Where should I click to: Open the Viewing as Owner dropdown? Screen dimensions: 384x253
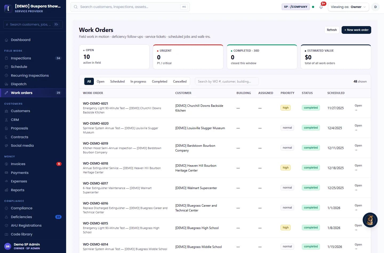[x=348, y=7]
